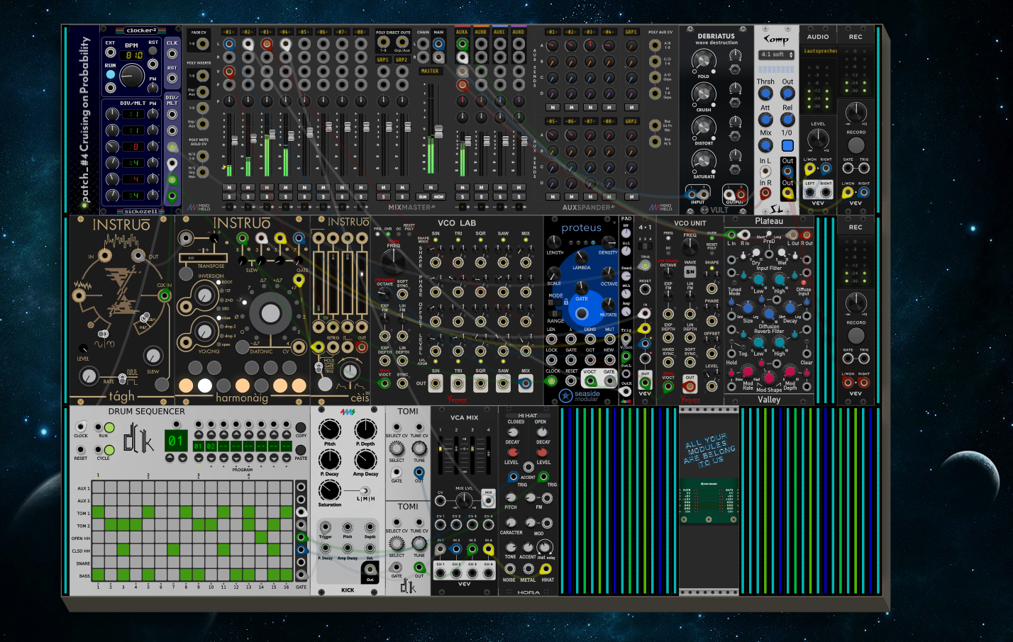Click the PROGRAM 01 display on Drum Sequencer
This screenshot has width=1013, height=642.
point(175,441)
